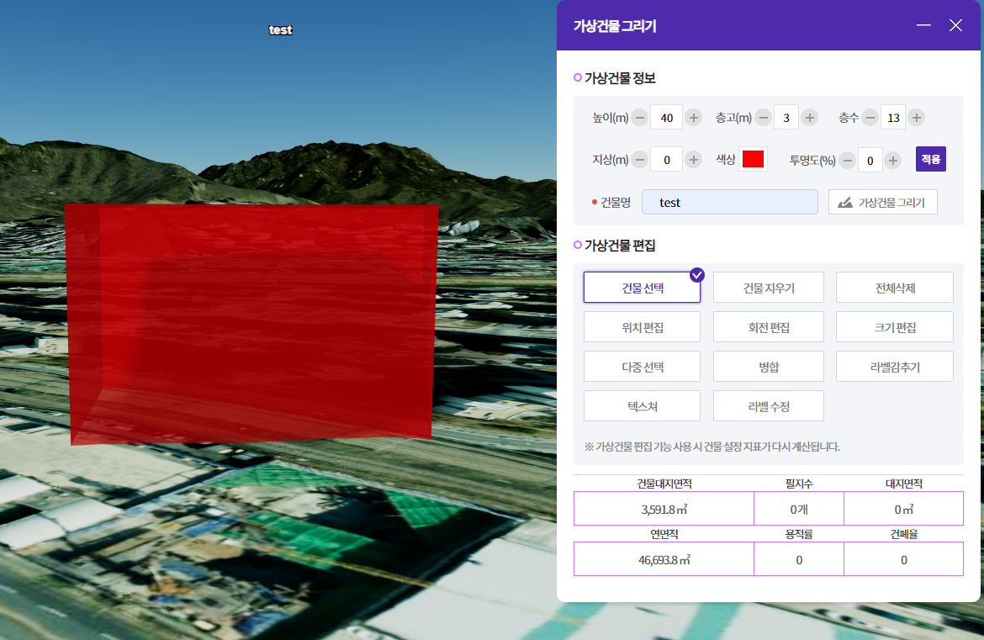Toggle the 건물 선택 building select option
This screenshot has width=984, height=640.
642,288
